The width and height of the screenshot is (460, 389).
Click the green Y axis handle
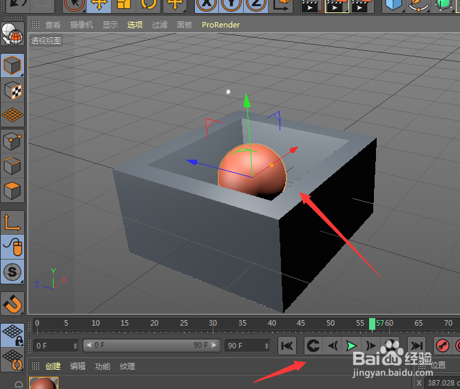[247, 101]
